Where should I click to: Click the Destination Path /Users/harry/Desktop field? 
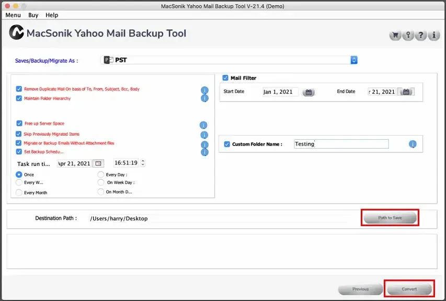(x=218, y=218)
